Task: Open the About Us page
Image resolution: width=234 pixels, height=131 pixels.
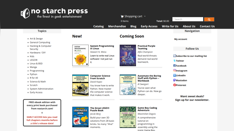Action: (189, 26)
